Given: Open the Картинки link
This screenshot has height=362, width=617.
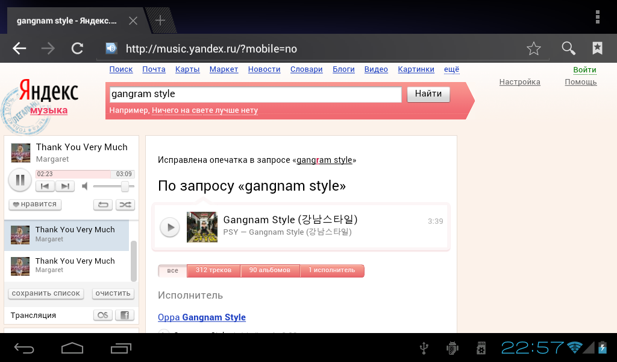Looking at the screenshot, I should (416, 69).
